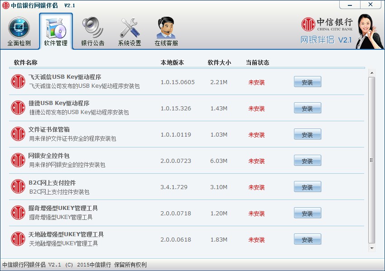
Task: Install 文件证书保管箱 with 安装 button
Action: click(x=308, y=134)
